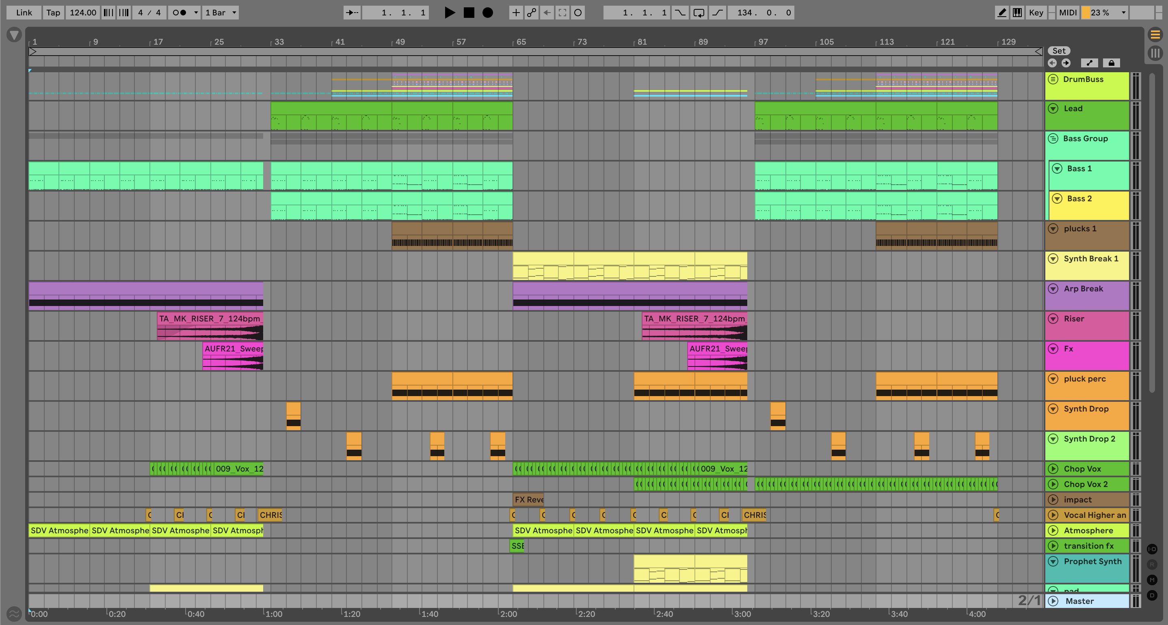1168x625 pixels.
Task: Enable the Key Map Mode switch
Action: (x=1036, y=13)
